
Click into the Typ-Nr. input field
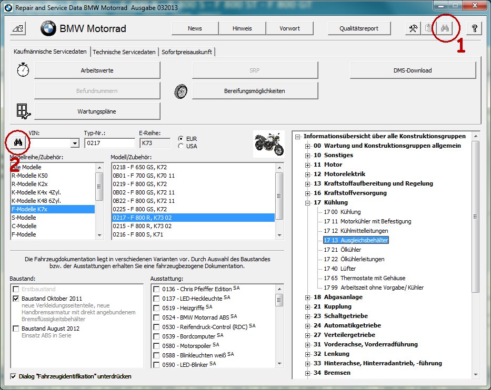[109, 143]
